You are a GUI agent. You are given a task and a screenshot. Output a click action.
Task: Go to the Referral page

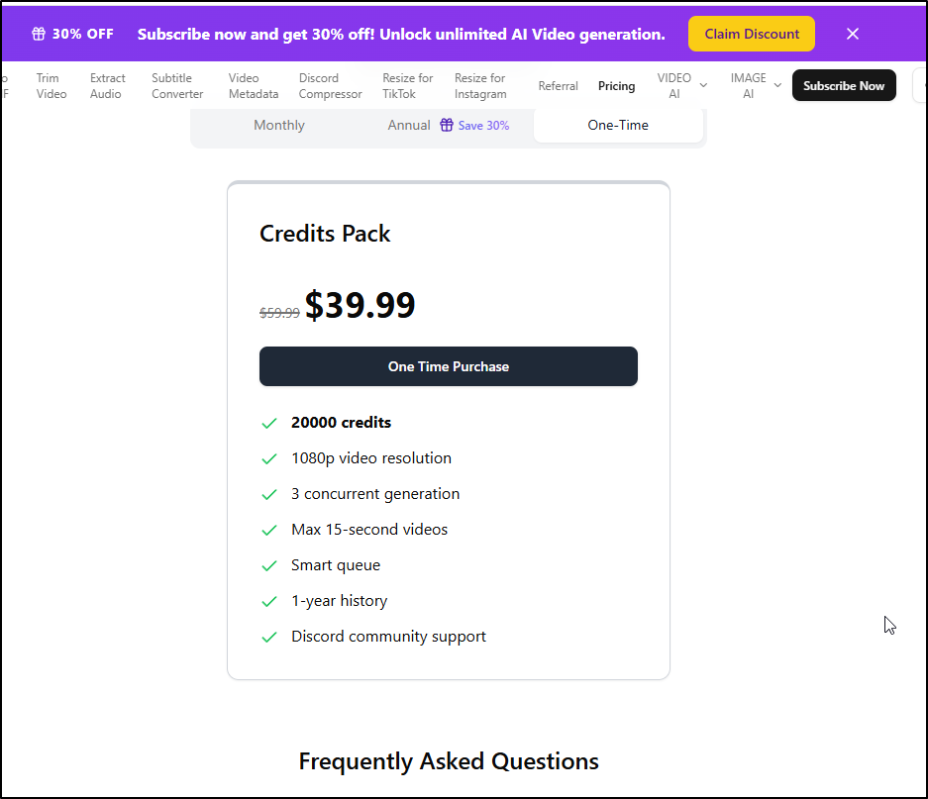coord(558,86)
